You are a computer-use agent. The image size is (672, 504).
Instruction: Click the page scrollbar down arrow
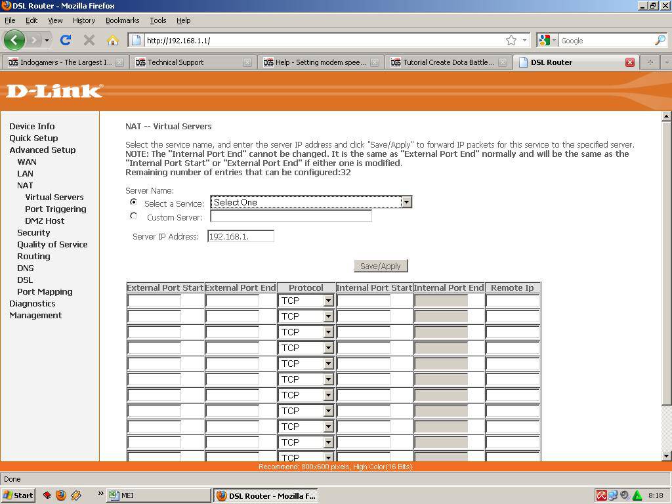click(666, 456)
